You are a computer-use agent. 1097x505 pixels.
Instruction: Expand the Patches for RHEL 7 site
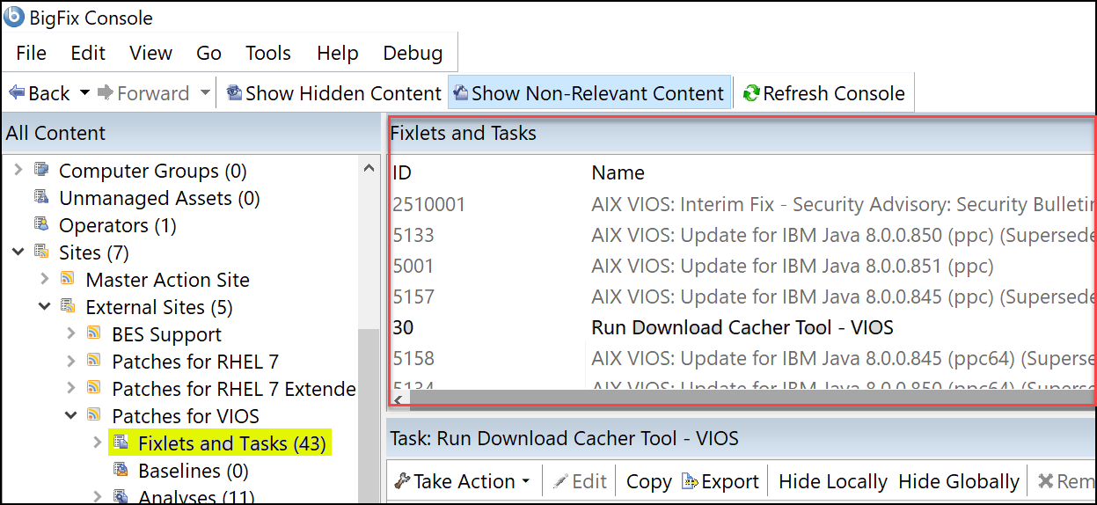pyautogui.click(x=71, y=361)
